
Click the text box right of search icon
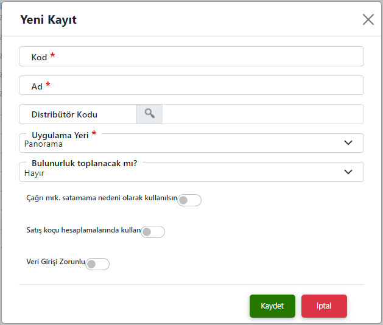point(262,114)
